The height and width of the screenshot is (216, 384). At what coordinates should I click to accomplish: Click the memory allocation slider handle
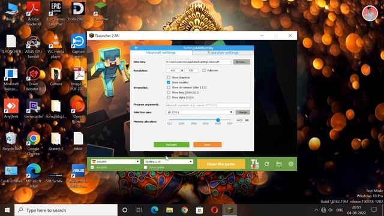point(218,120)
